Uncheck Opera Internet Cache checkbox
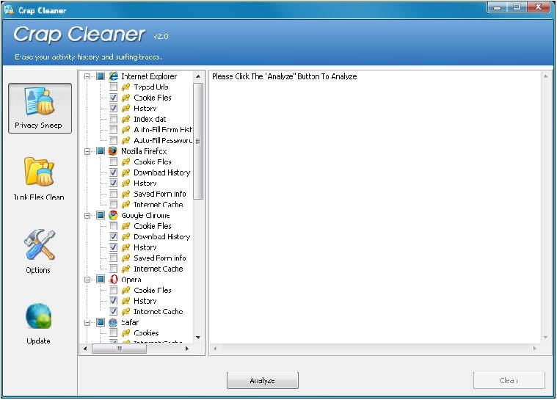Image resolution: width=557 pixels, height=400 pixels. point(113,311)
